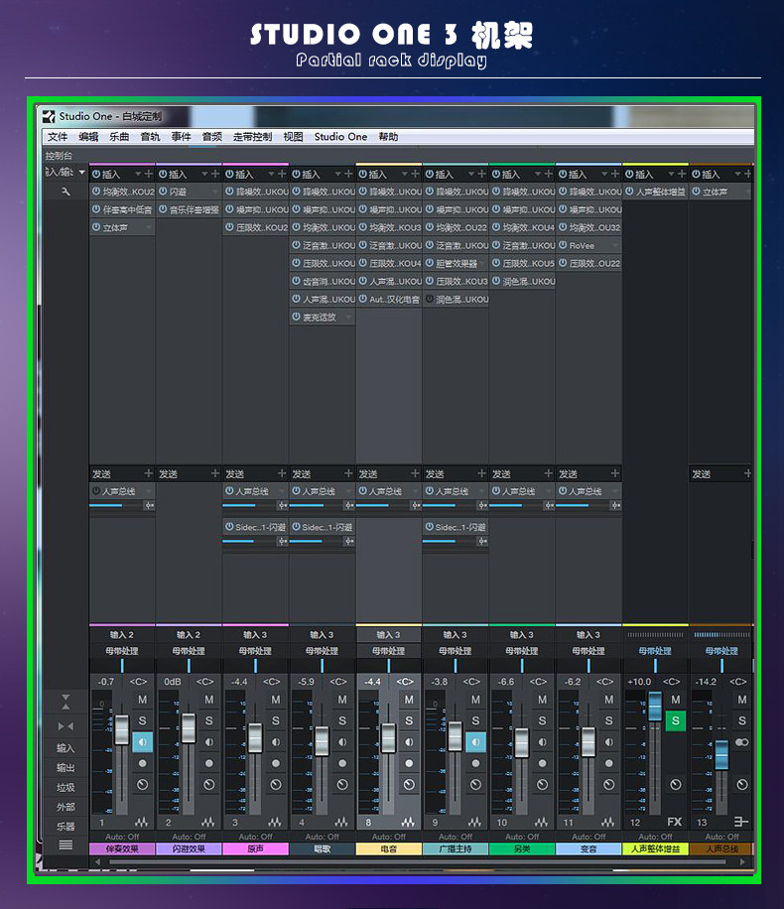Open channel editor on 另类 channel strip
The width and height of the screenshot is (784, 909).
point(542,822)
